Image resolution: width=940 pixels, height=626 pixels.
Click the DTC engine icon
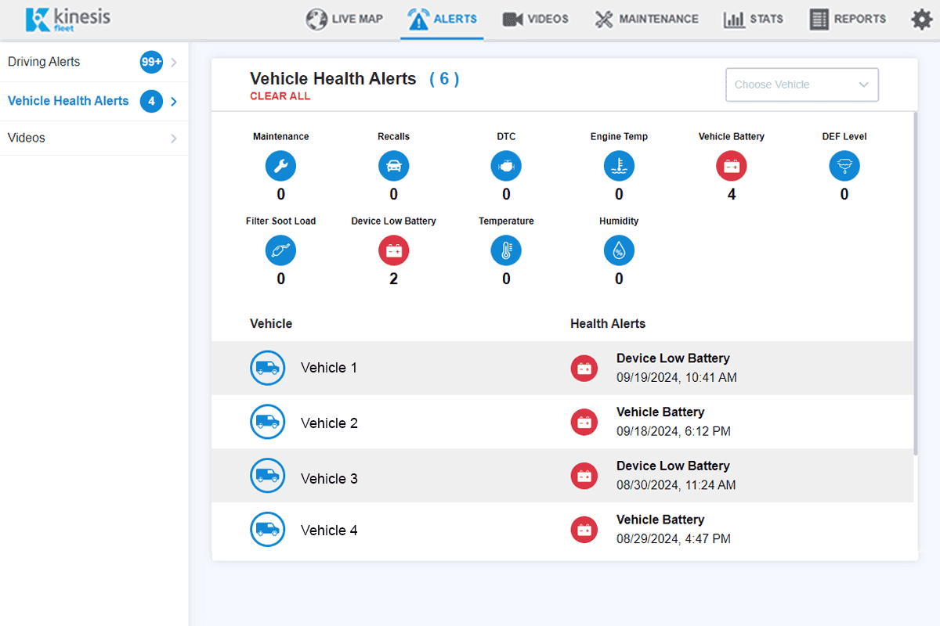point(506,166)
